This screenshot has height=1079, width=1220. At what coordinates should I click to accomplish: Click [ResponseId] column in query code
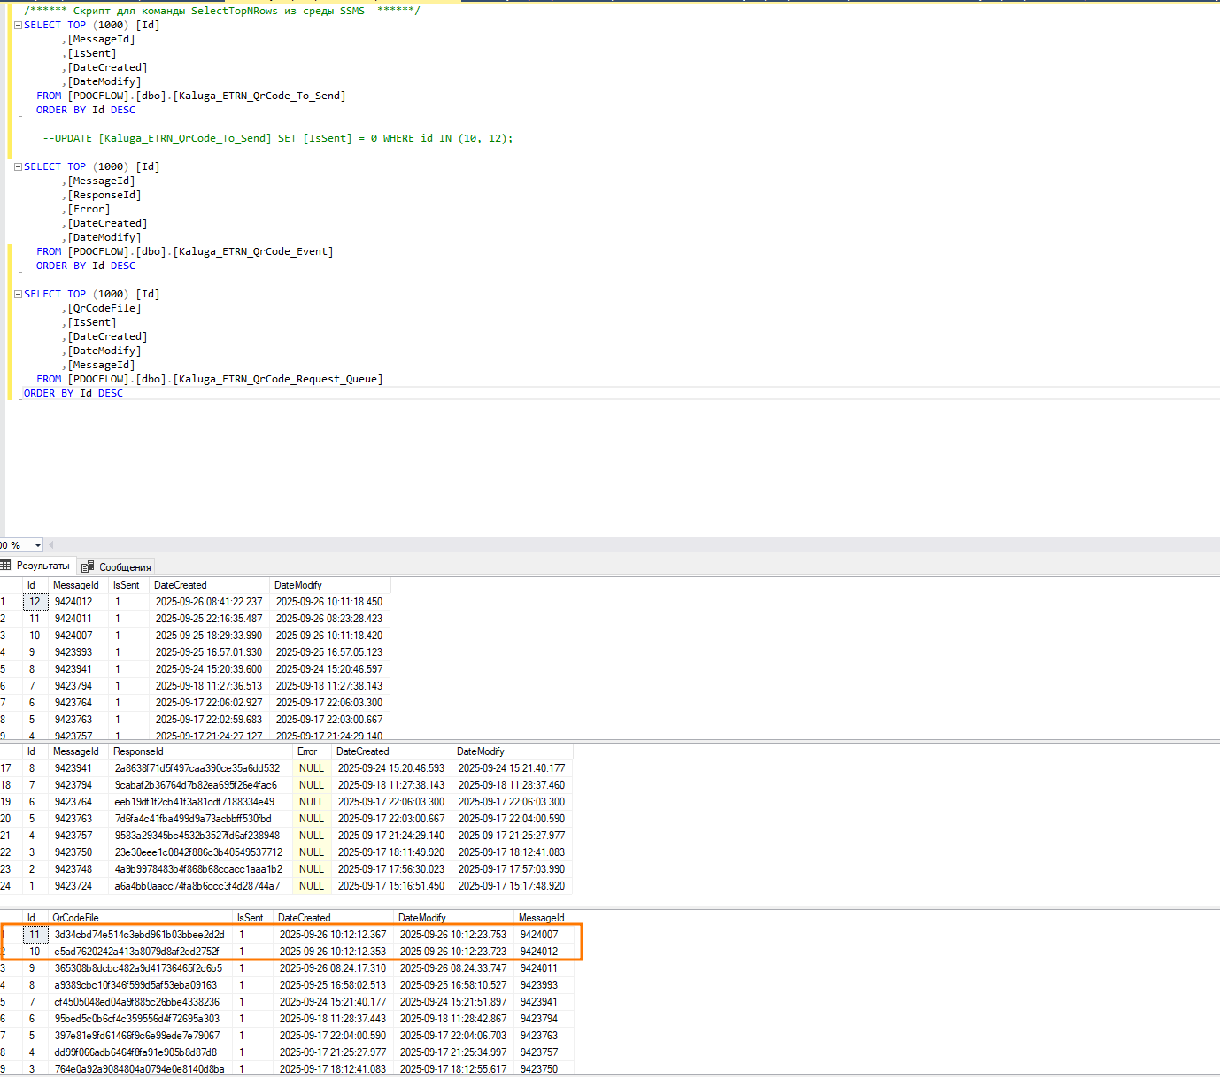(104, 195)
